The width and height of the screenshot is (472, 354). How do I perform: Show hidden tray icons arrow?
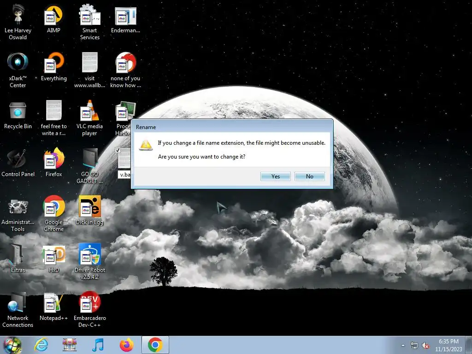403,345
